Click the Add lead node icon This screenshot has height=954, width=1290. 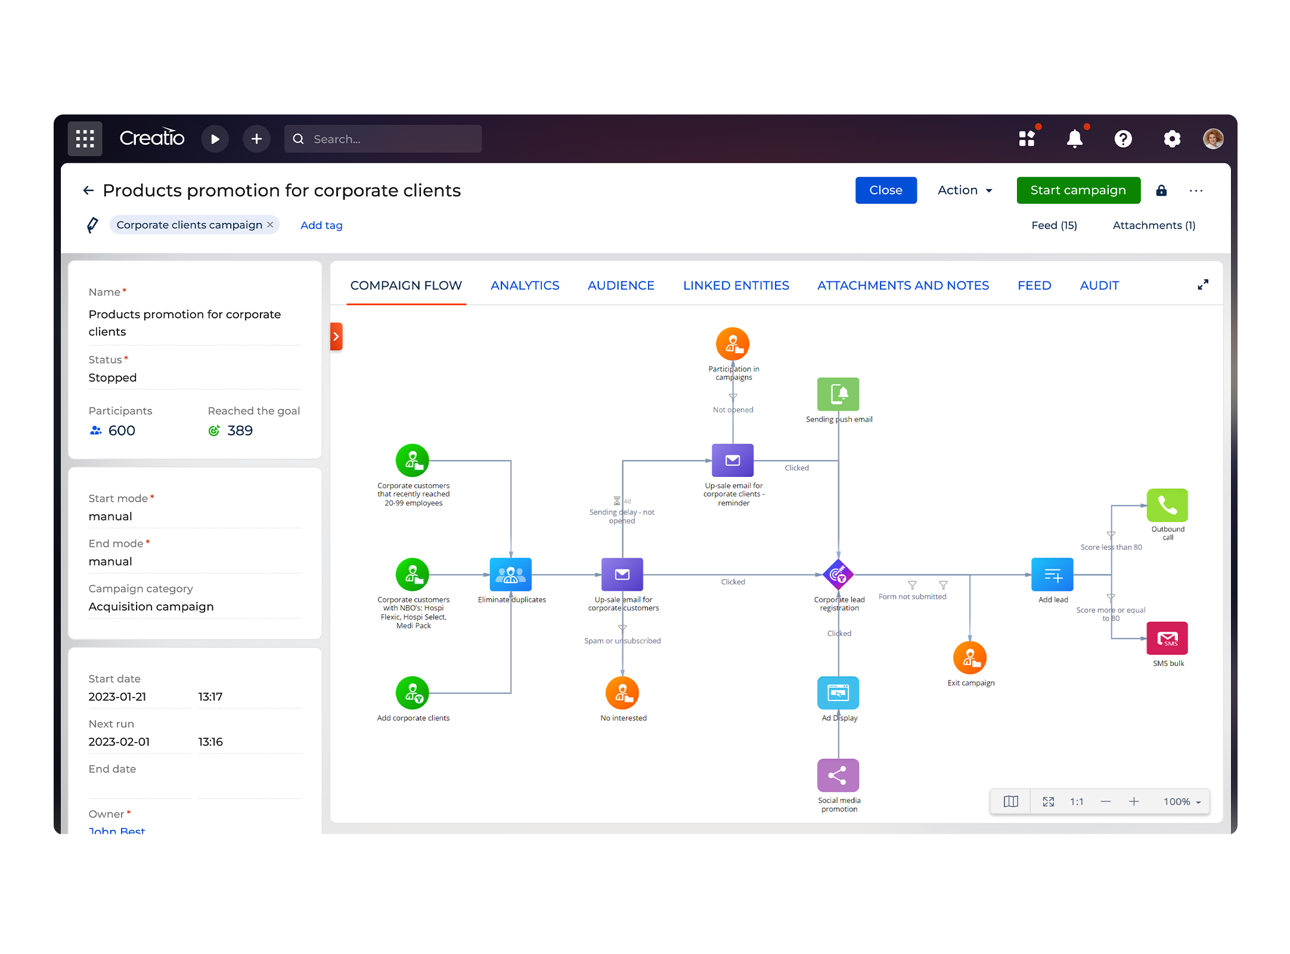1052,574
